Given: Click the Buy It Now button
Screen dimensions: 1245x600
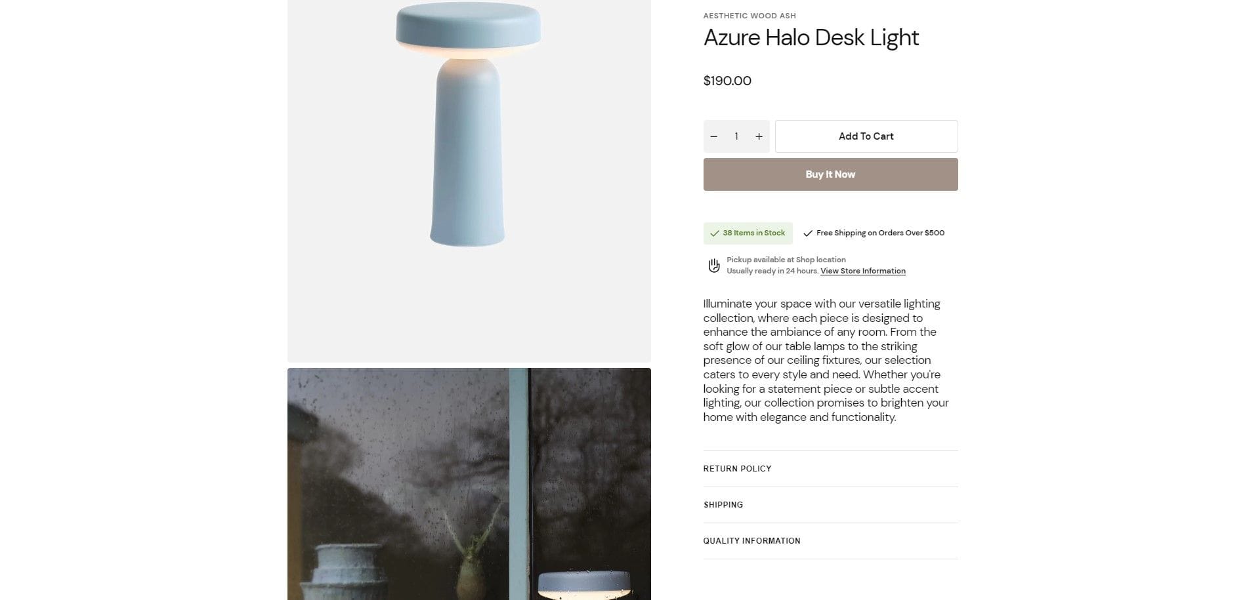Looking at the screenshot, I should (x=830, y=174).
